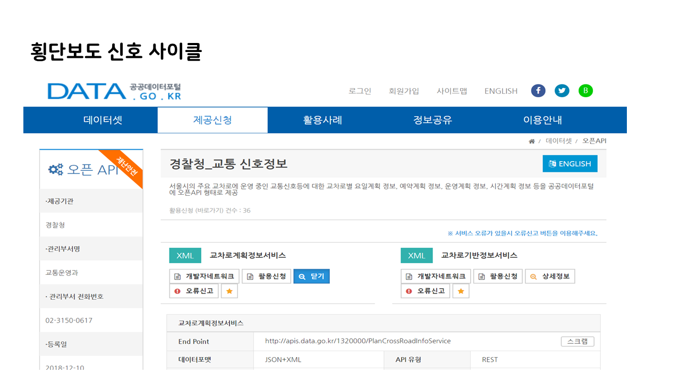Click 교통운영과 department value
Image resolution: width=680 pixels, height=382 pixels.
[x=62, y=273]
